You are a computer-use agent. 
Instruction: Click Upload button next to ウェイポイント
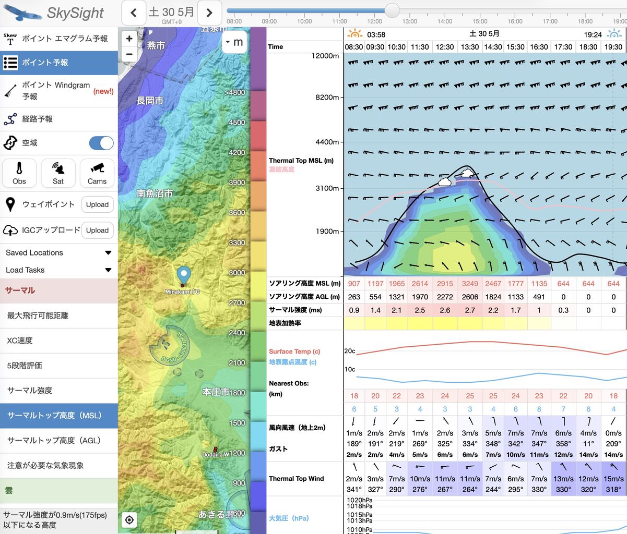pos(98,204)
